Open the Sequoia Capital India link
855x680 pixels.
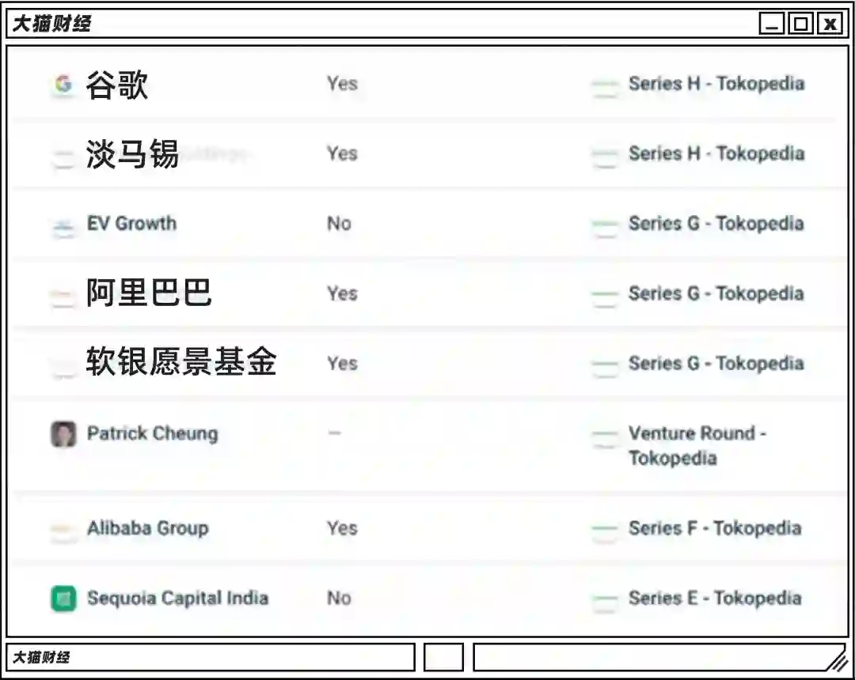coord(178,598)
